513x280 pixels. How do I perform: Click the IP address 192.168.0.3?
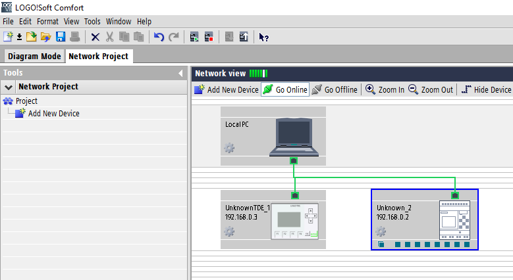click(241, 217)
